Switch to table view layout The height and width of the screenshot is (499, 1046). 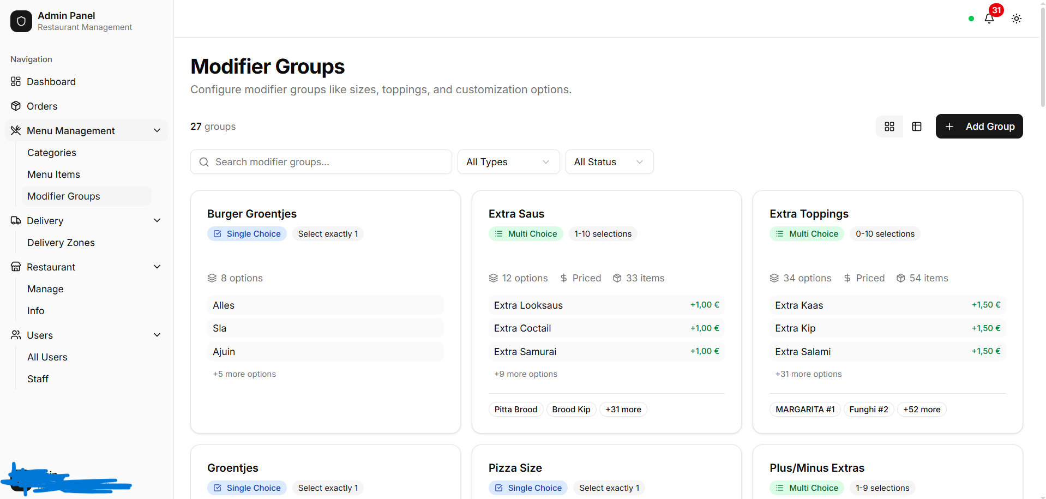(x=917, y=127)
